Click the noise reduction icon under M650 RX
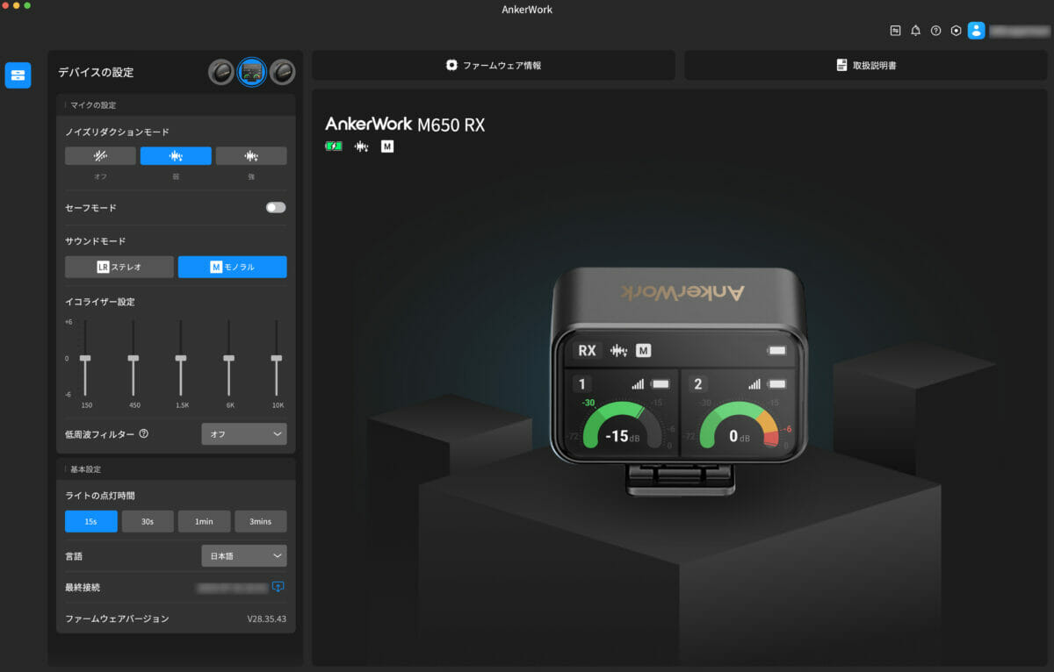 click(x=361, y=147)
